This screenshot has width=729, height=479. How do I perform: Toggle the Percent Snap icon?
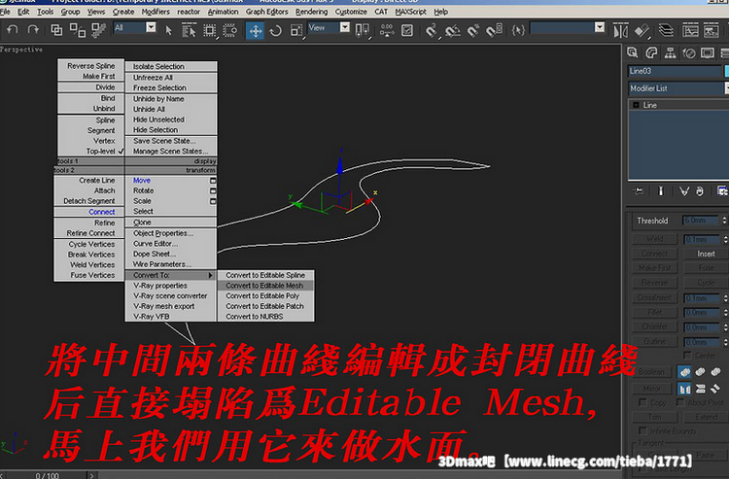point(473,31)
